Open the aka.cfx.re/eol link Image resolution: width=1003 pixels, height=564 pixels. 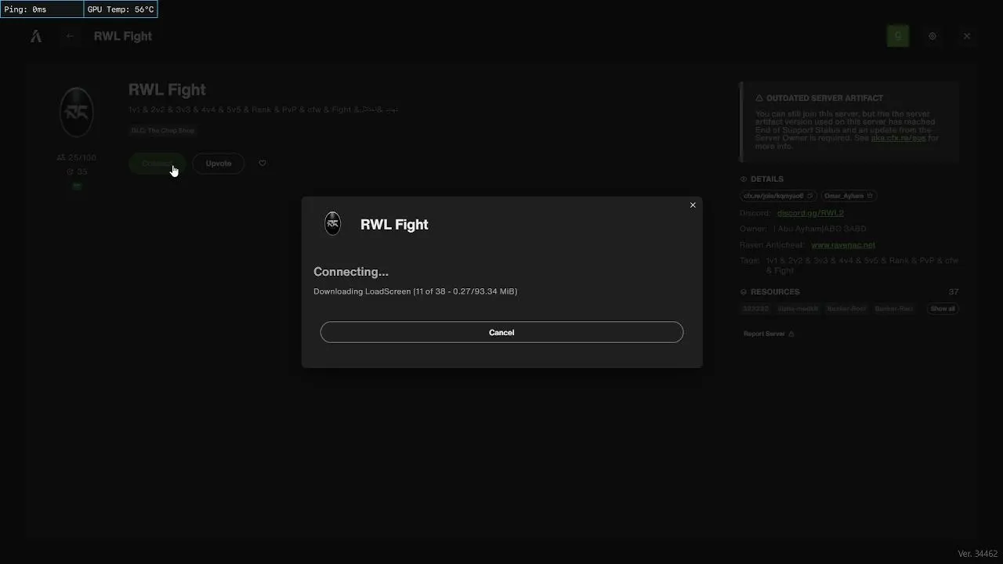tap(898, 138)
